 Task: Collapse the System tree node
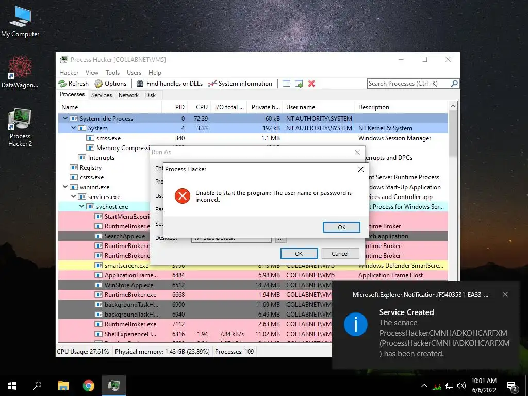click(73, 128)
